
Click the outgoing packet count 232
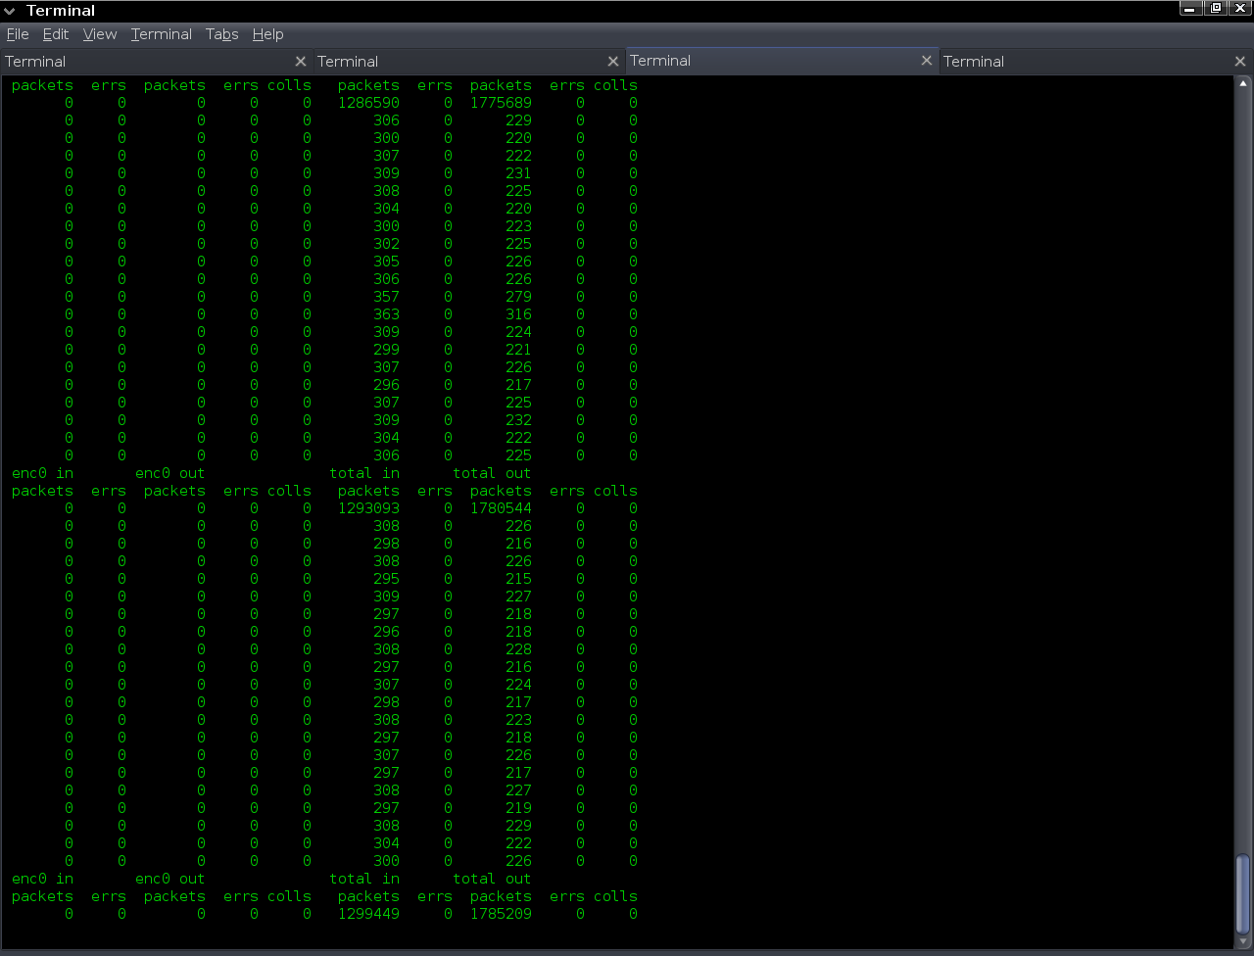coord(518,420)
